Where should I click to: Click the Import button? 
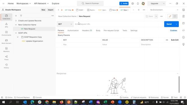[x=51, y=10]
